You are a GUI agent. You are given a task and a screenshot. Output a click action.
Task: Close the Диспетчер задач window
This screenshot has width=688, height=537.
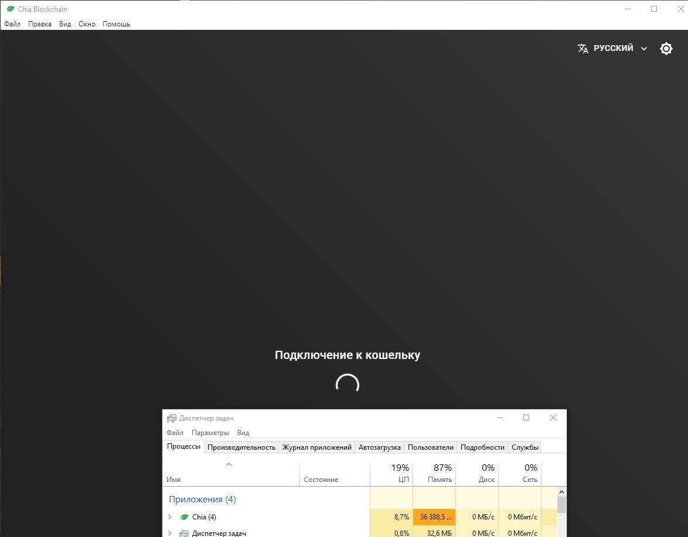point(553,418)
